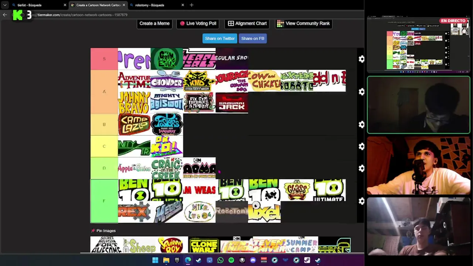
Task: Select the Regular Show logo
Action: (x=232, y=59)
